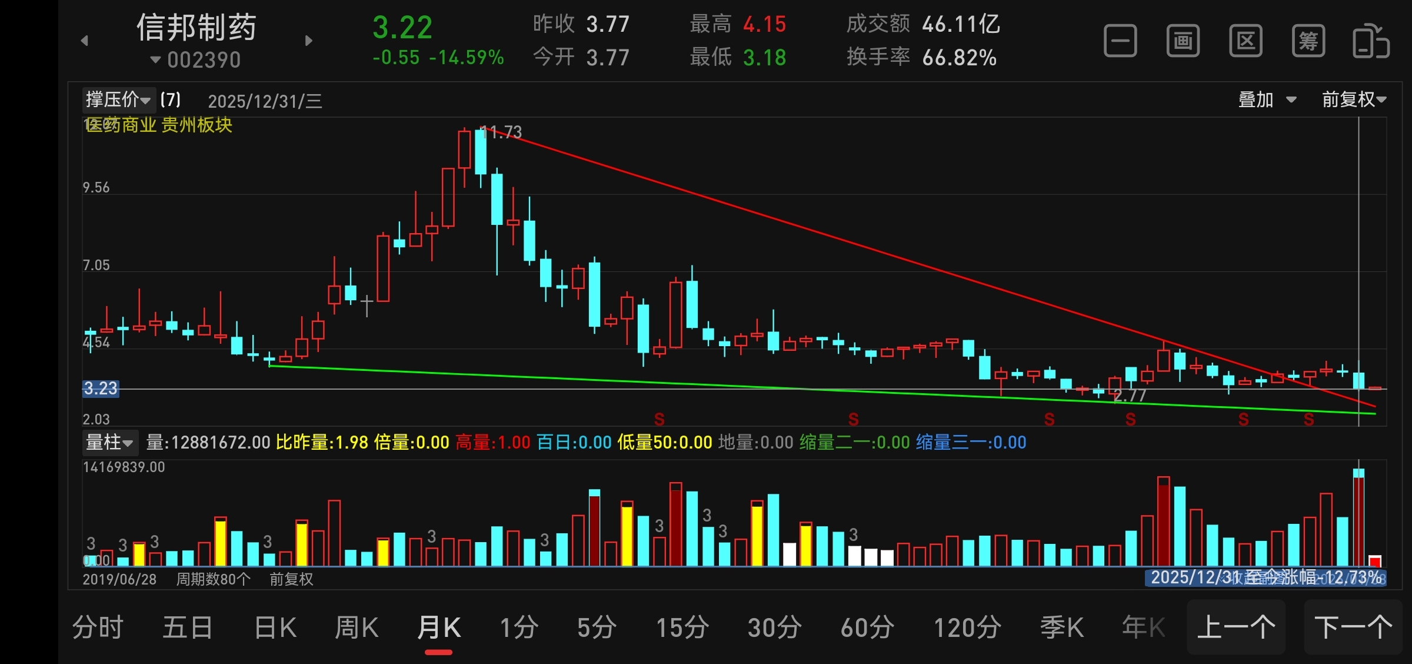Expand stock code 002390 selector
Screen dimensions: 1412x664
[197, 60]
